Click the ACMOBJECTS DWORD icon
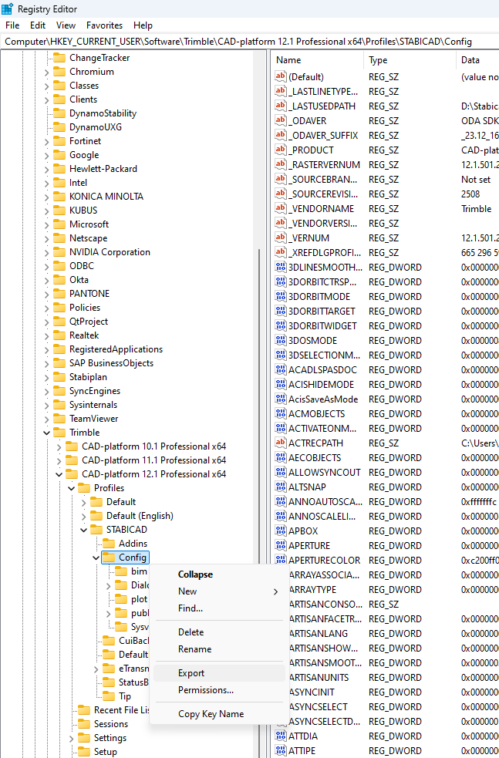Image resolution: width=499 pixels, height=758 pixels. tap(281, 414)
